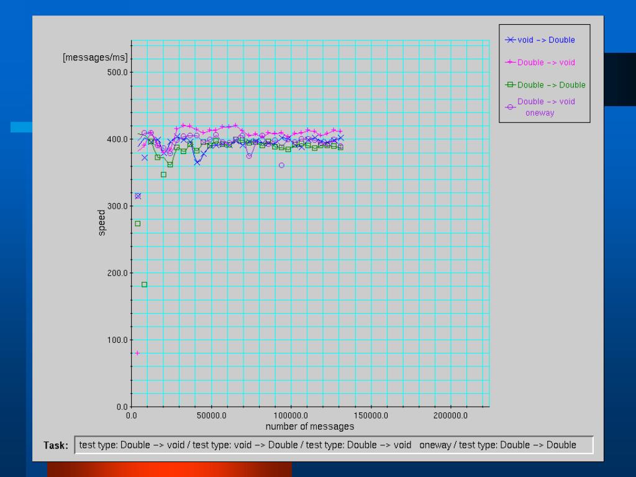Click the 50000.0 x-axis tick label
The height and width of the screenshot is (477, 636).
coord(212,416)
